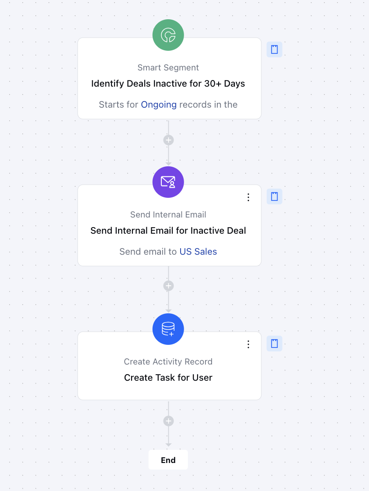Click the blue Create Activity Record icon

click(168, 329)
